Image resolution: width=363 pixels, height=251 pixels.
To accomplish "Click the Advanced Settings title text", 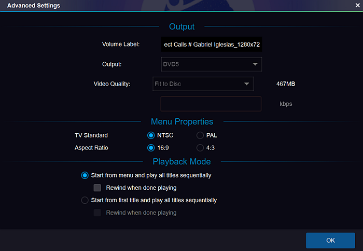I will 34,5.
